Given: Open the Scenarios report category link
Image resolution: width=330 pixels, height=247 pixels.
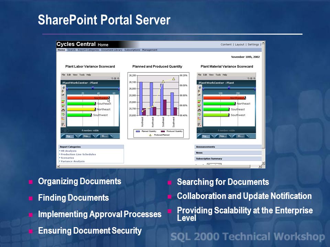Looking at the screenshot, I should (67, 158).
